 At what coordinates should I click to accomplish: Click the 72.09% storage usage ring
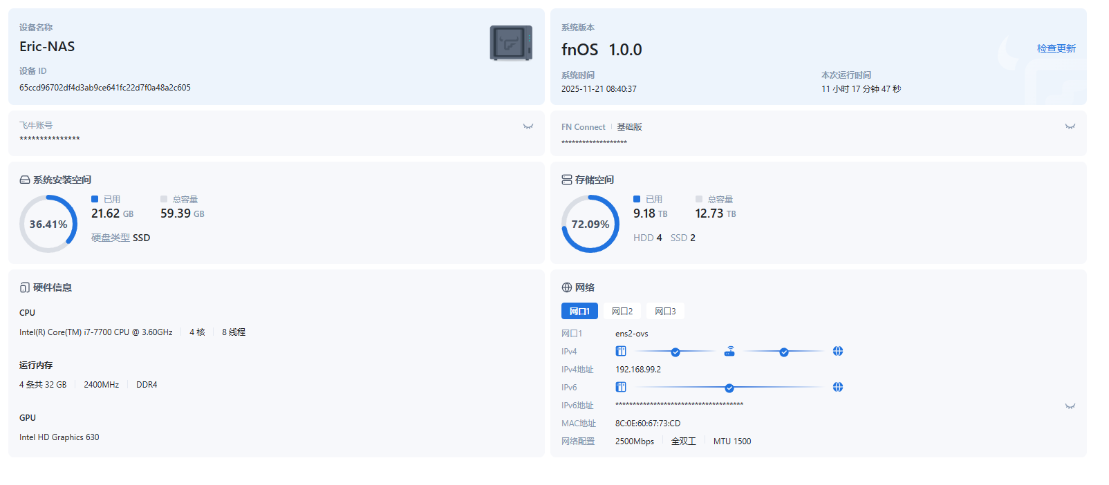590,224
